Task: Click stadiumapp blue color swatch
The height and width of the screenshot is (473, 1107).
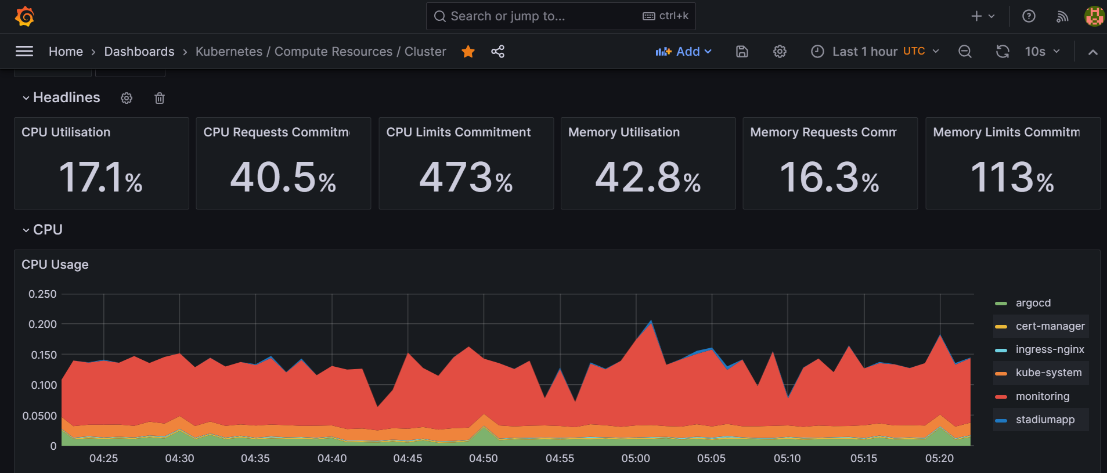Action: pyautogui.click(x=1001, y=420)
